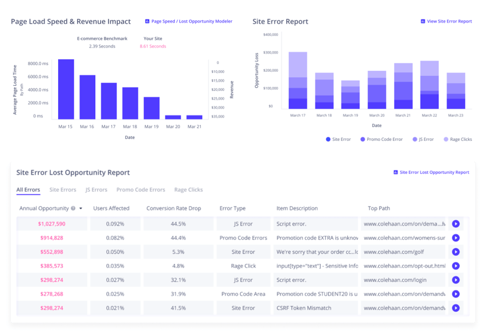Viewport: 486px width, 331px height.
Task: Open the Site Error Lost Opportunity Report link
Action: (434, 172)
